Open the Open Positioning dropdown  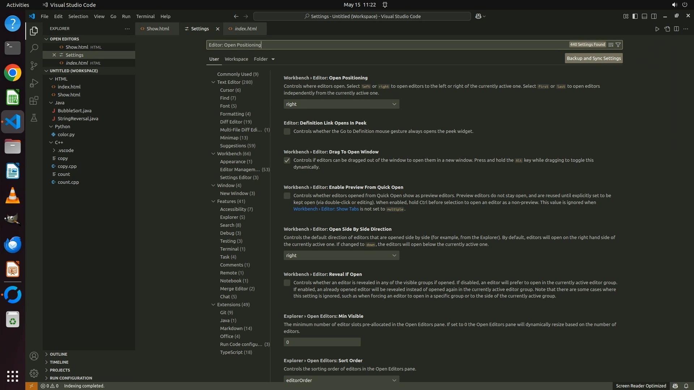(341, 104)
